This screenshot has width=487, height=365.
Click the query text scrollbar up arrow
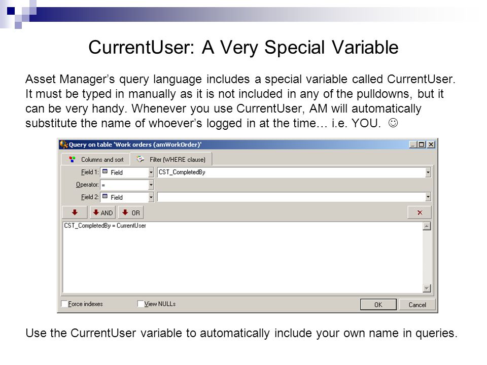[427, 226]
